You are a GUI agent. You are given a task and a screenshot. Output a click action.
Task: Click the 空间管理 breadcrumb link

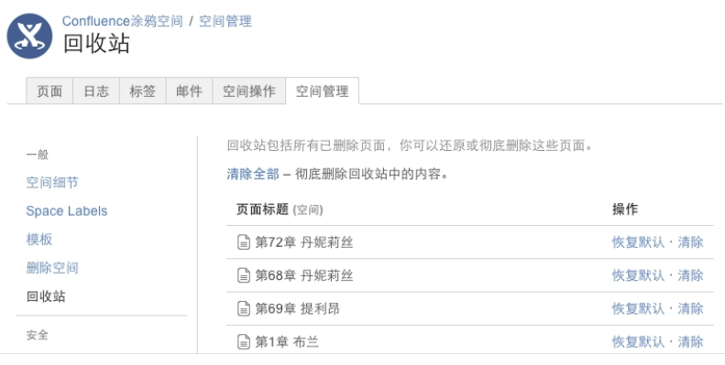tap(225, 21)
